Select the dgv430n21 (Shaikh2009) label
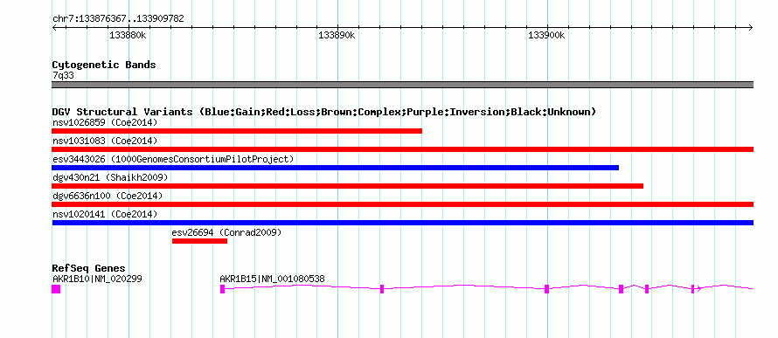 point(110,177)
